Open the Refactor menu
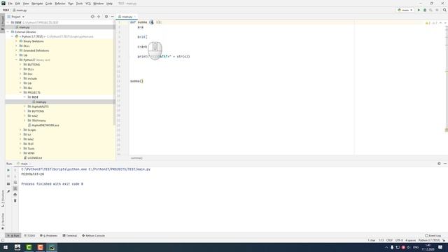448x252 pixels. point(60,3)
